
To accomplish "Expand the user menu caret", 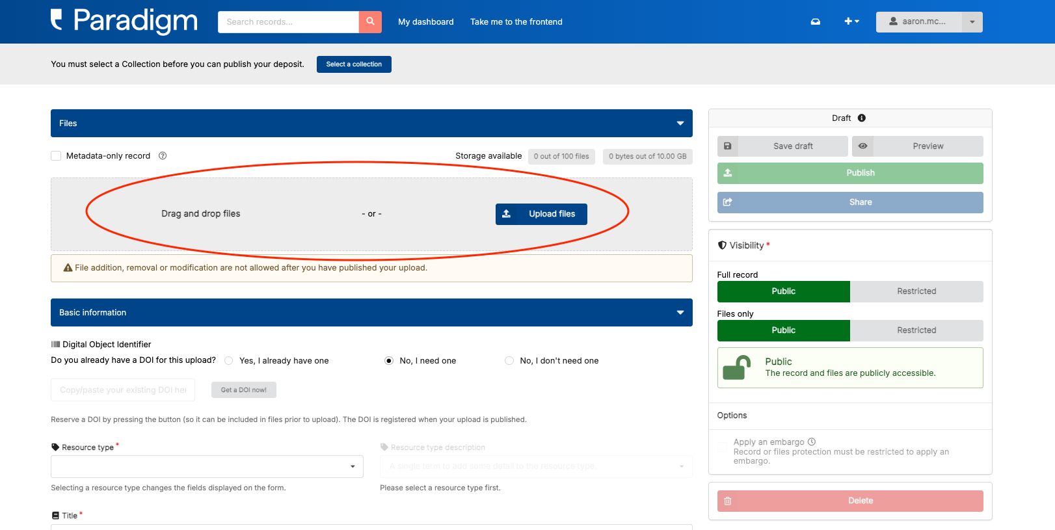I will (972, 21).
